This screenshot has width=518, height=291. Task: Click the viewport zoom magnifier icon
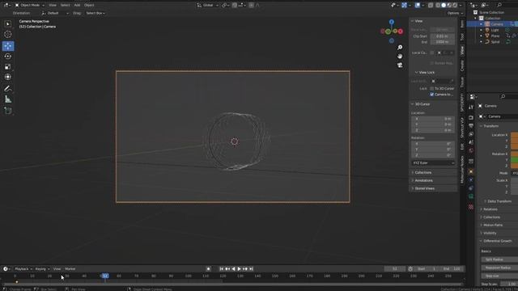400,48
